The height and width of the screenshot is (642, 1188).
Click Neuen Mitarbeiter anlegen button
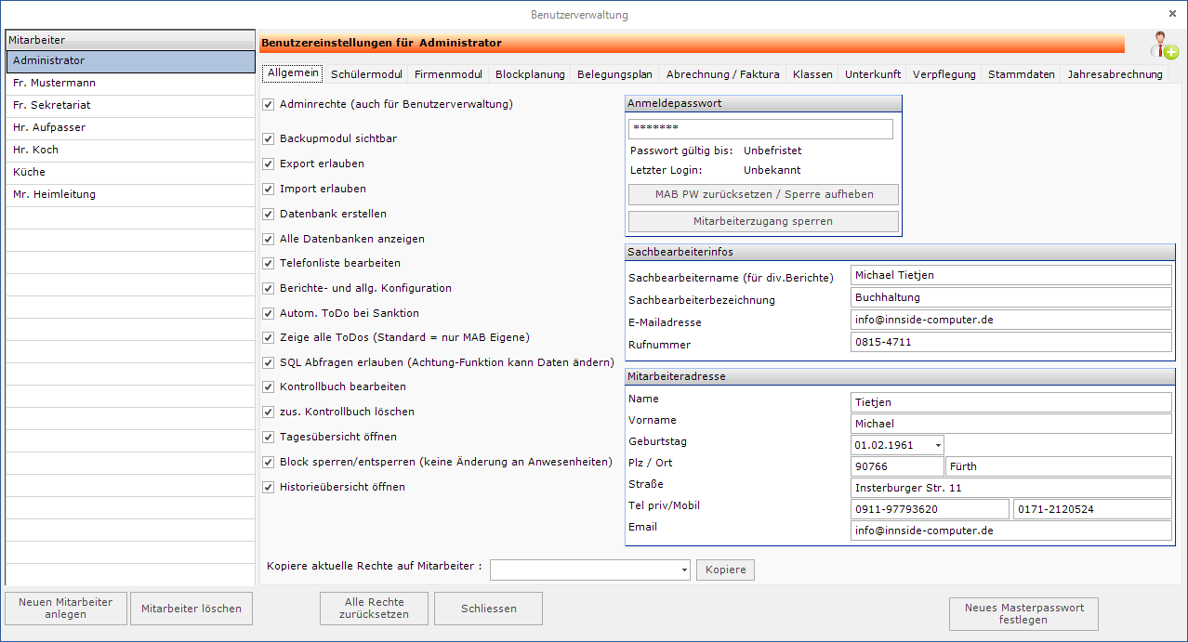65,609
